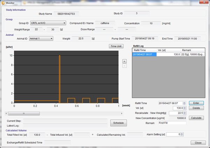Click the remark cell starting 22.5[g]

(193, 54)
